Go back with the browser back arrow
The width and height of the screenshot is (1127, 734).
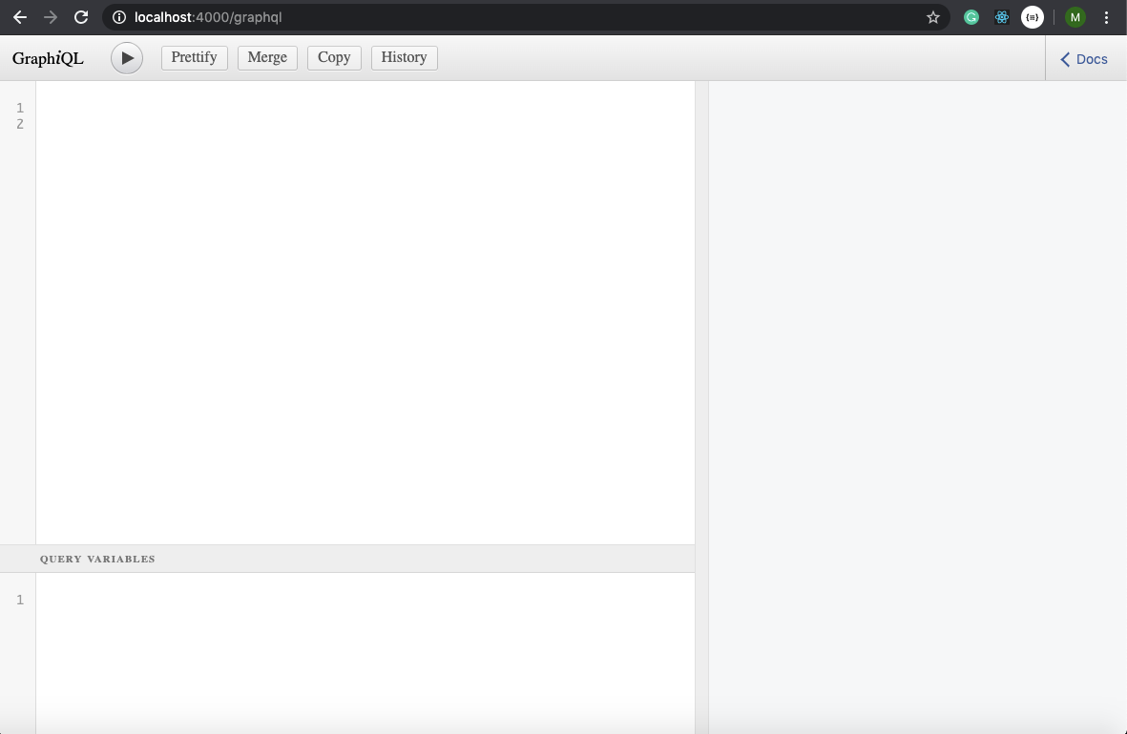tap(19, 17)
